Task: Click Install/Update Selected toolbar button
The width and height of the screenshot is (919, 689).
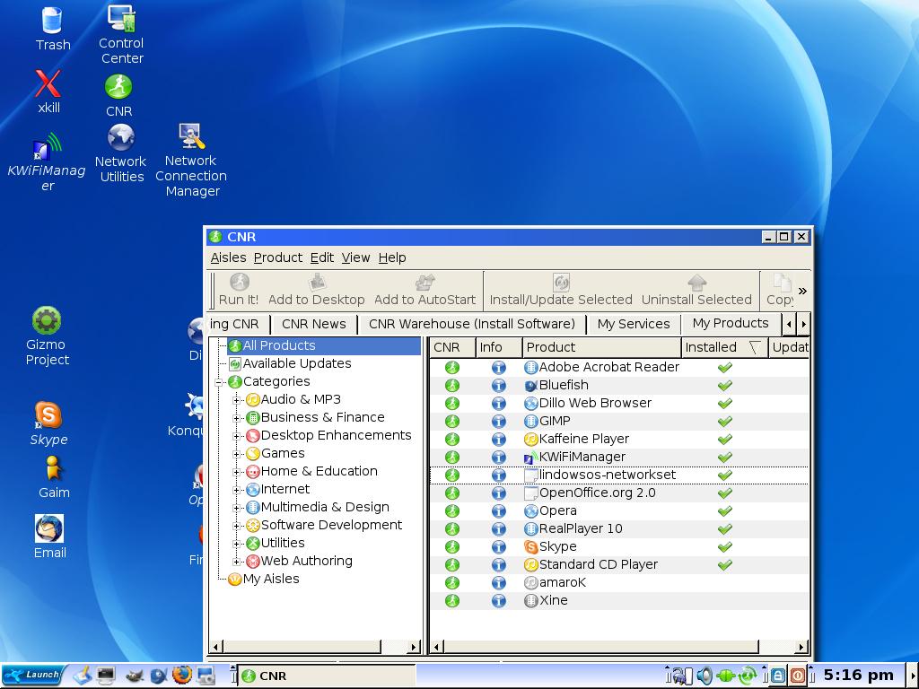Action: click(561, 290)
